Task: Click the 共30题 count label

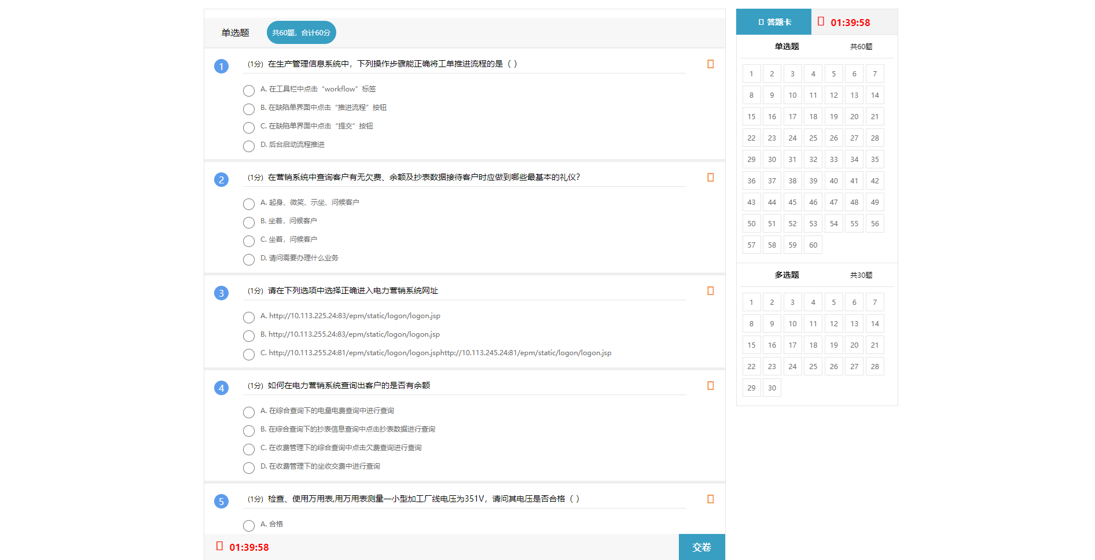Action: coord(861,275)
